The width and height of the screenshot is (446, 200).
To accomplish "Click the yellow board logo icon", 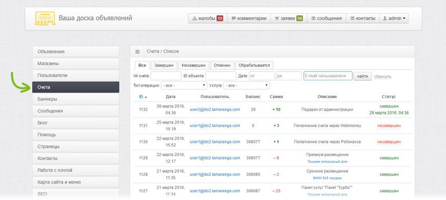I will [45, 18].
